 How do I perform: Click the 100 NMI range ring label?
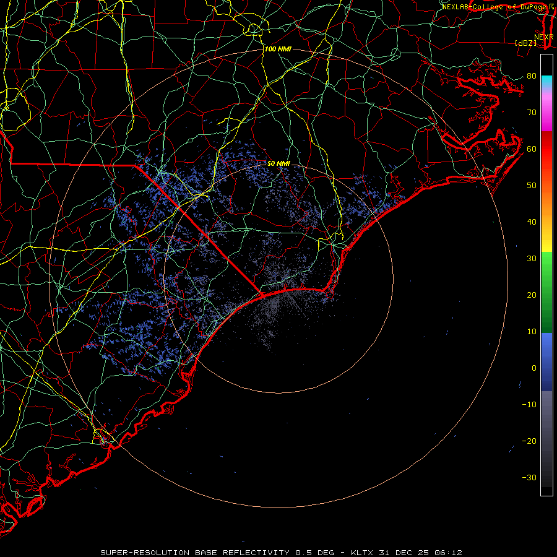278,49
